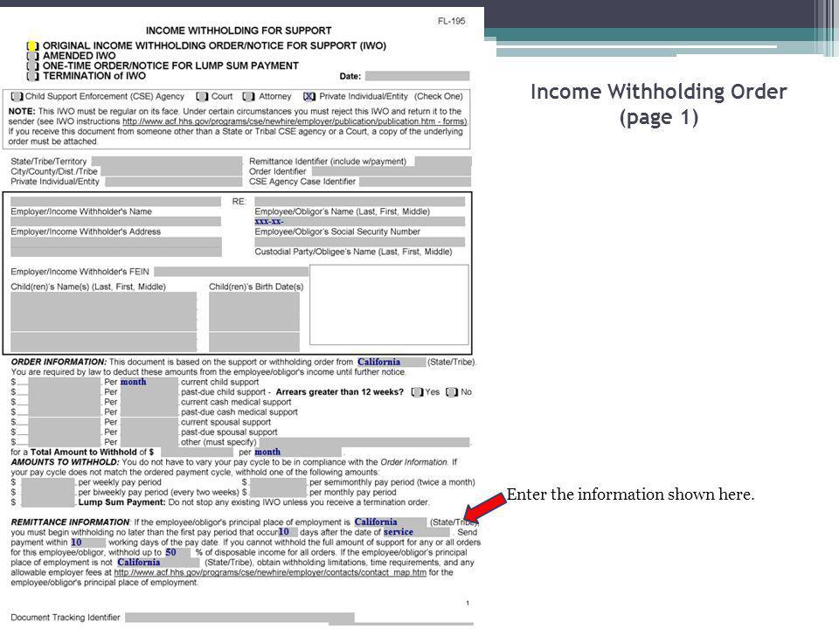
Task: Check the Termination of IWO box
Action: [x=32, y=77]
